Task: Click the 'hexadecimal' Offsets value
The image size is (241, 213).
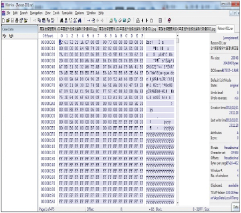Action: pyautogui.click(x=231, y=158)
